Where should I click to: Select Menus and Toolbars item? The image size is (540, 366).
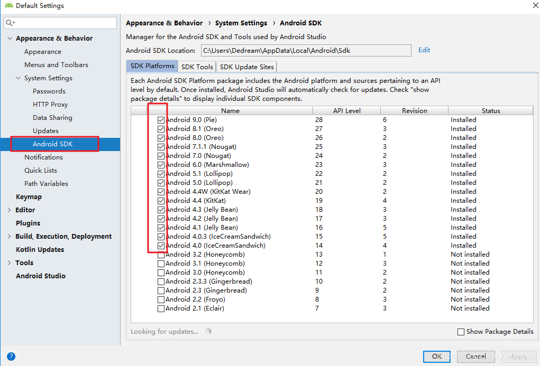point(56,64)
